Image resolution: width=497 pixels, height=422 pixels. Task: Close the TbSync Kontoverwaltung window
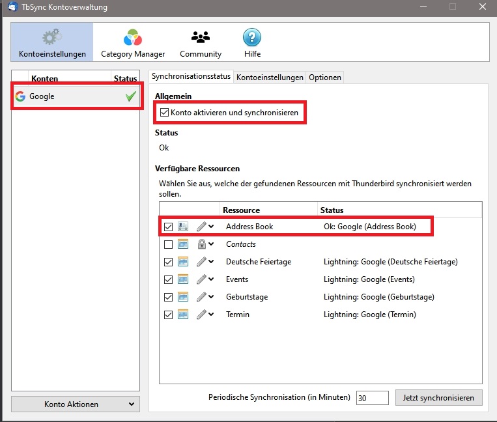483,7
